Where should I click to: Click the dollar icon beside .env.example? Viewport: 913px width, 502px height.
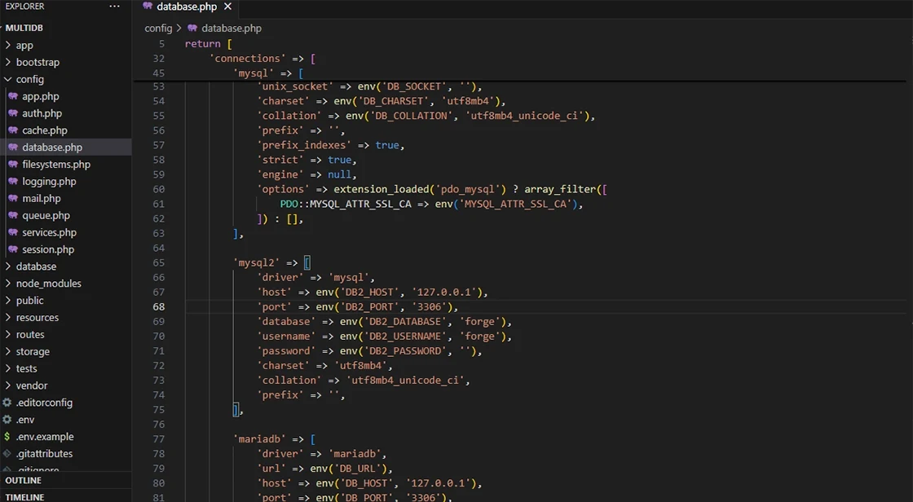click(7, 436)
